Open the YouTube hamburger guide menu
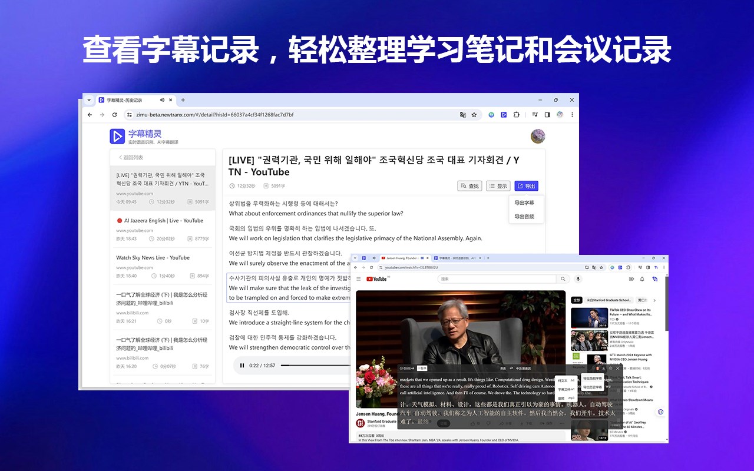The height and width of the screenshot is (471, 754). [x=358, y=278]
